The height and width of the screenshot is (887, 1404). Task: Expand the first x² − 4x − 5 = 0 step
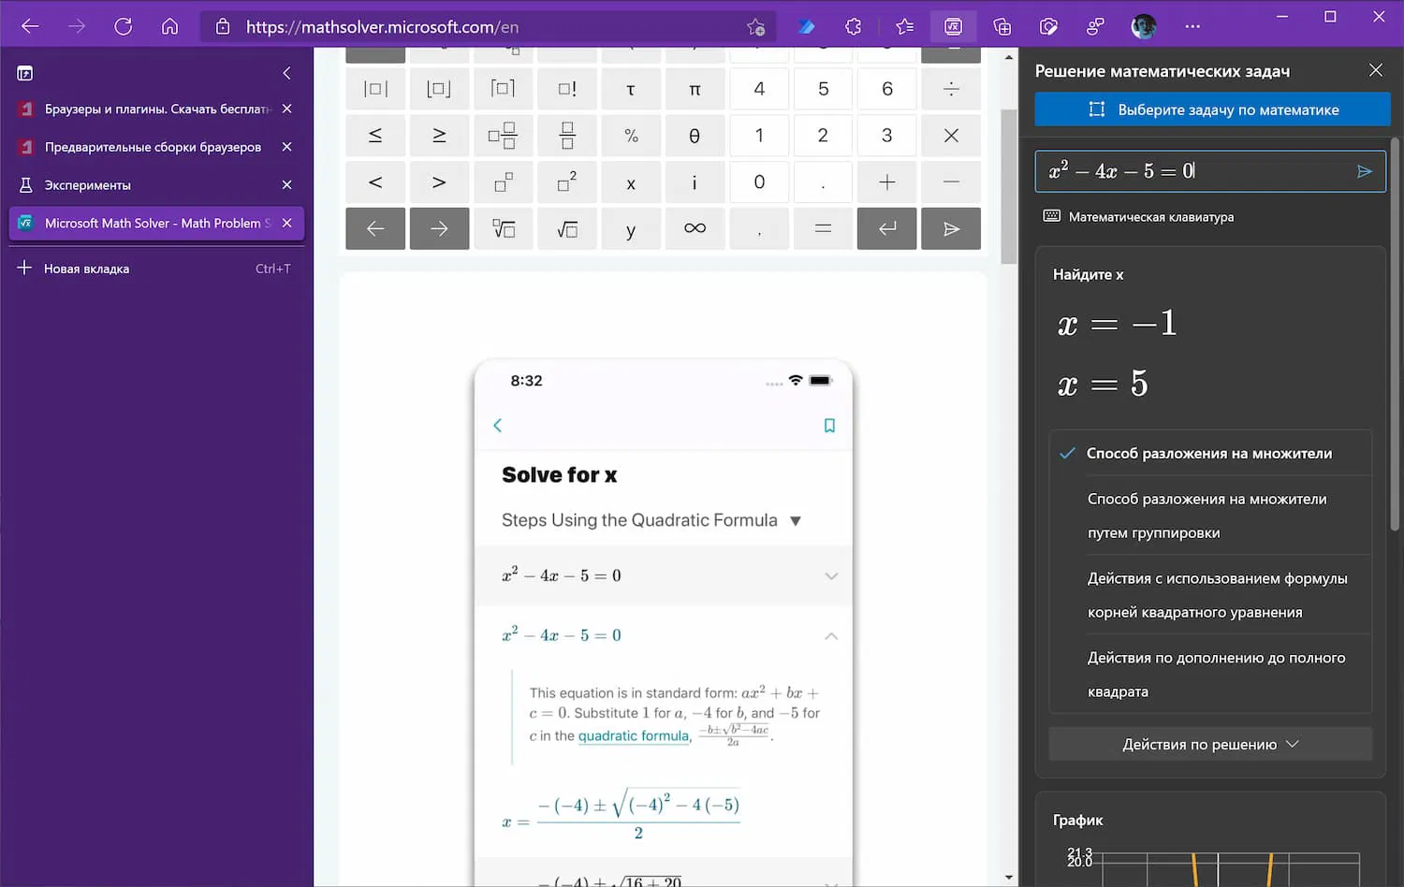coord(664,575)
